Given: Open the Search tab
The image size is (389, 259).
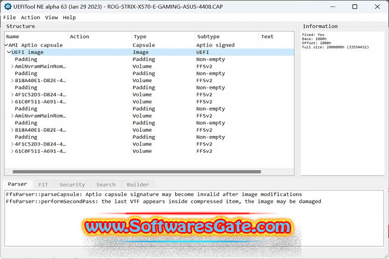Looking at the screenshot, I should point(106,185).
